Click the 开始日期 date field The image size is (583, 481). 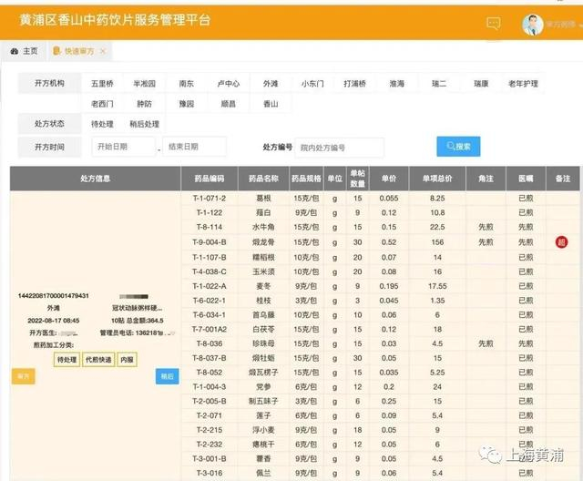pos(124,147)
